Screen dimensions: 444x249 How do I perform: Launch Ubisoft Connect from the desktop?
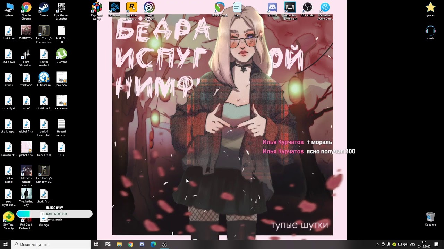150,11
